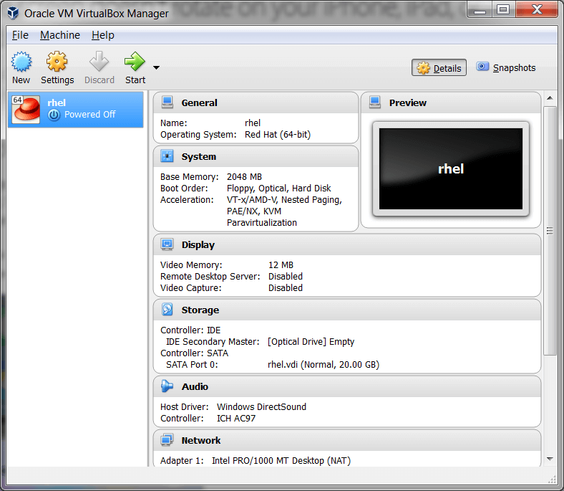Click the "Floppy, Optical, Hard Disk" boot order
This screenshot has width=564, height=491.
click(x=278, y=189)
